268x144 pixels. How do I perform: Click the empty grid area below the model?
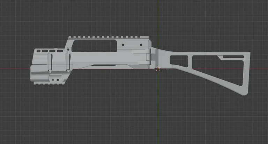(x=133, y=115)
